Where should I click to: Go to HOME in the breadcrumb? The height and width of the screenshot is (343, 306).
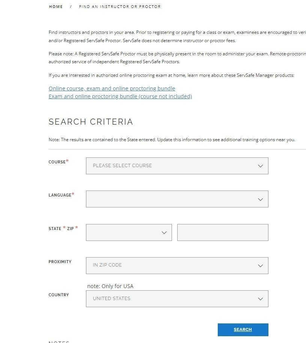pyautogui.click(x=56, y=7)
